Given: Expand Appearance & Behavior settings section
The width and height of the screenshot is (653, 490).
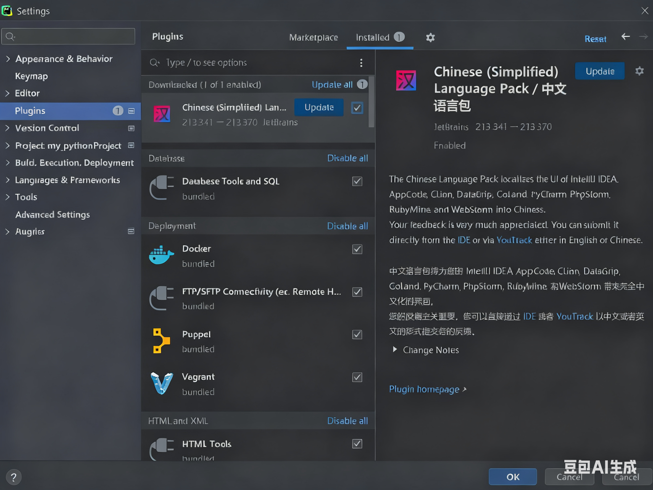Looking at the screenshot, I should point(8,59).
